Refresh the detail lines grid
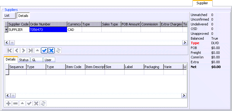The image size is (232, 111). [43, 103]
